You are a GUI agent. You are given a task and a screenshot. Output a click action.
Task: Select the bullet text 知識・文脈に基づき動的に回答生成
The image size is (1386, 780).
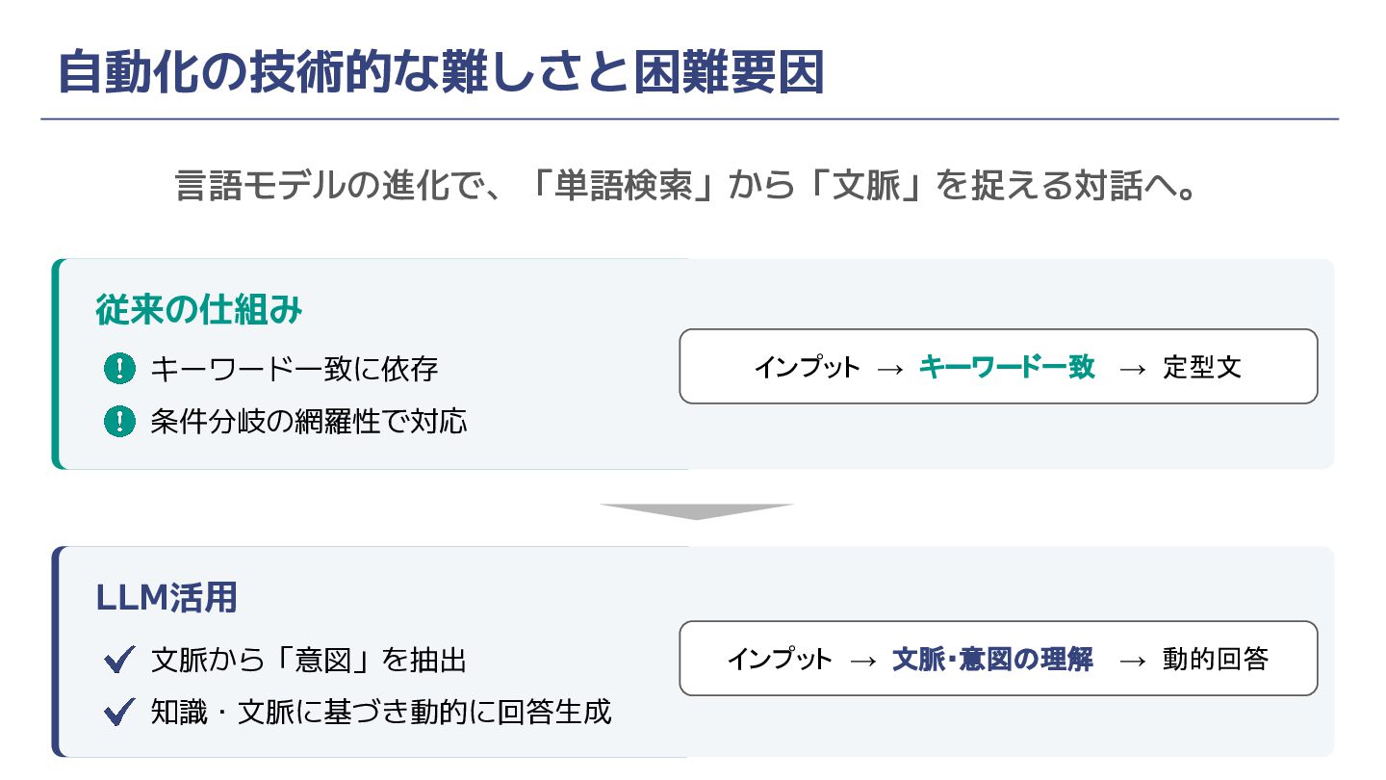tap(381, 713)
